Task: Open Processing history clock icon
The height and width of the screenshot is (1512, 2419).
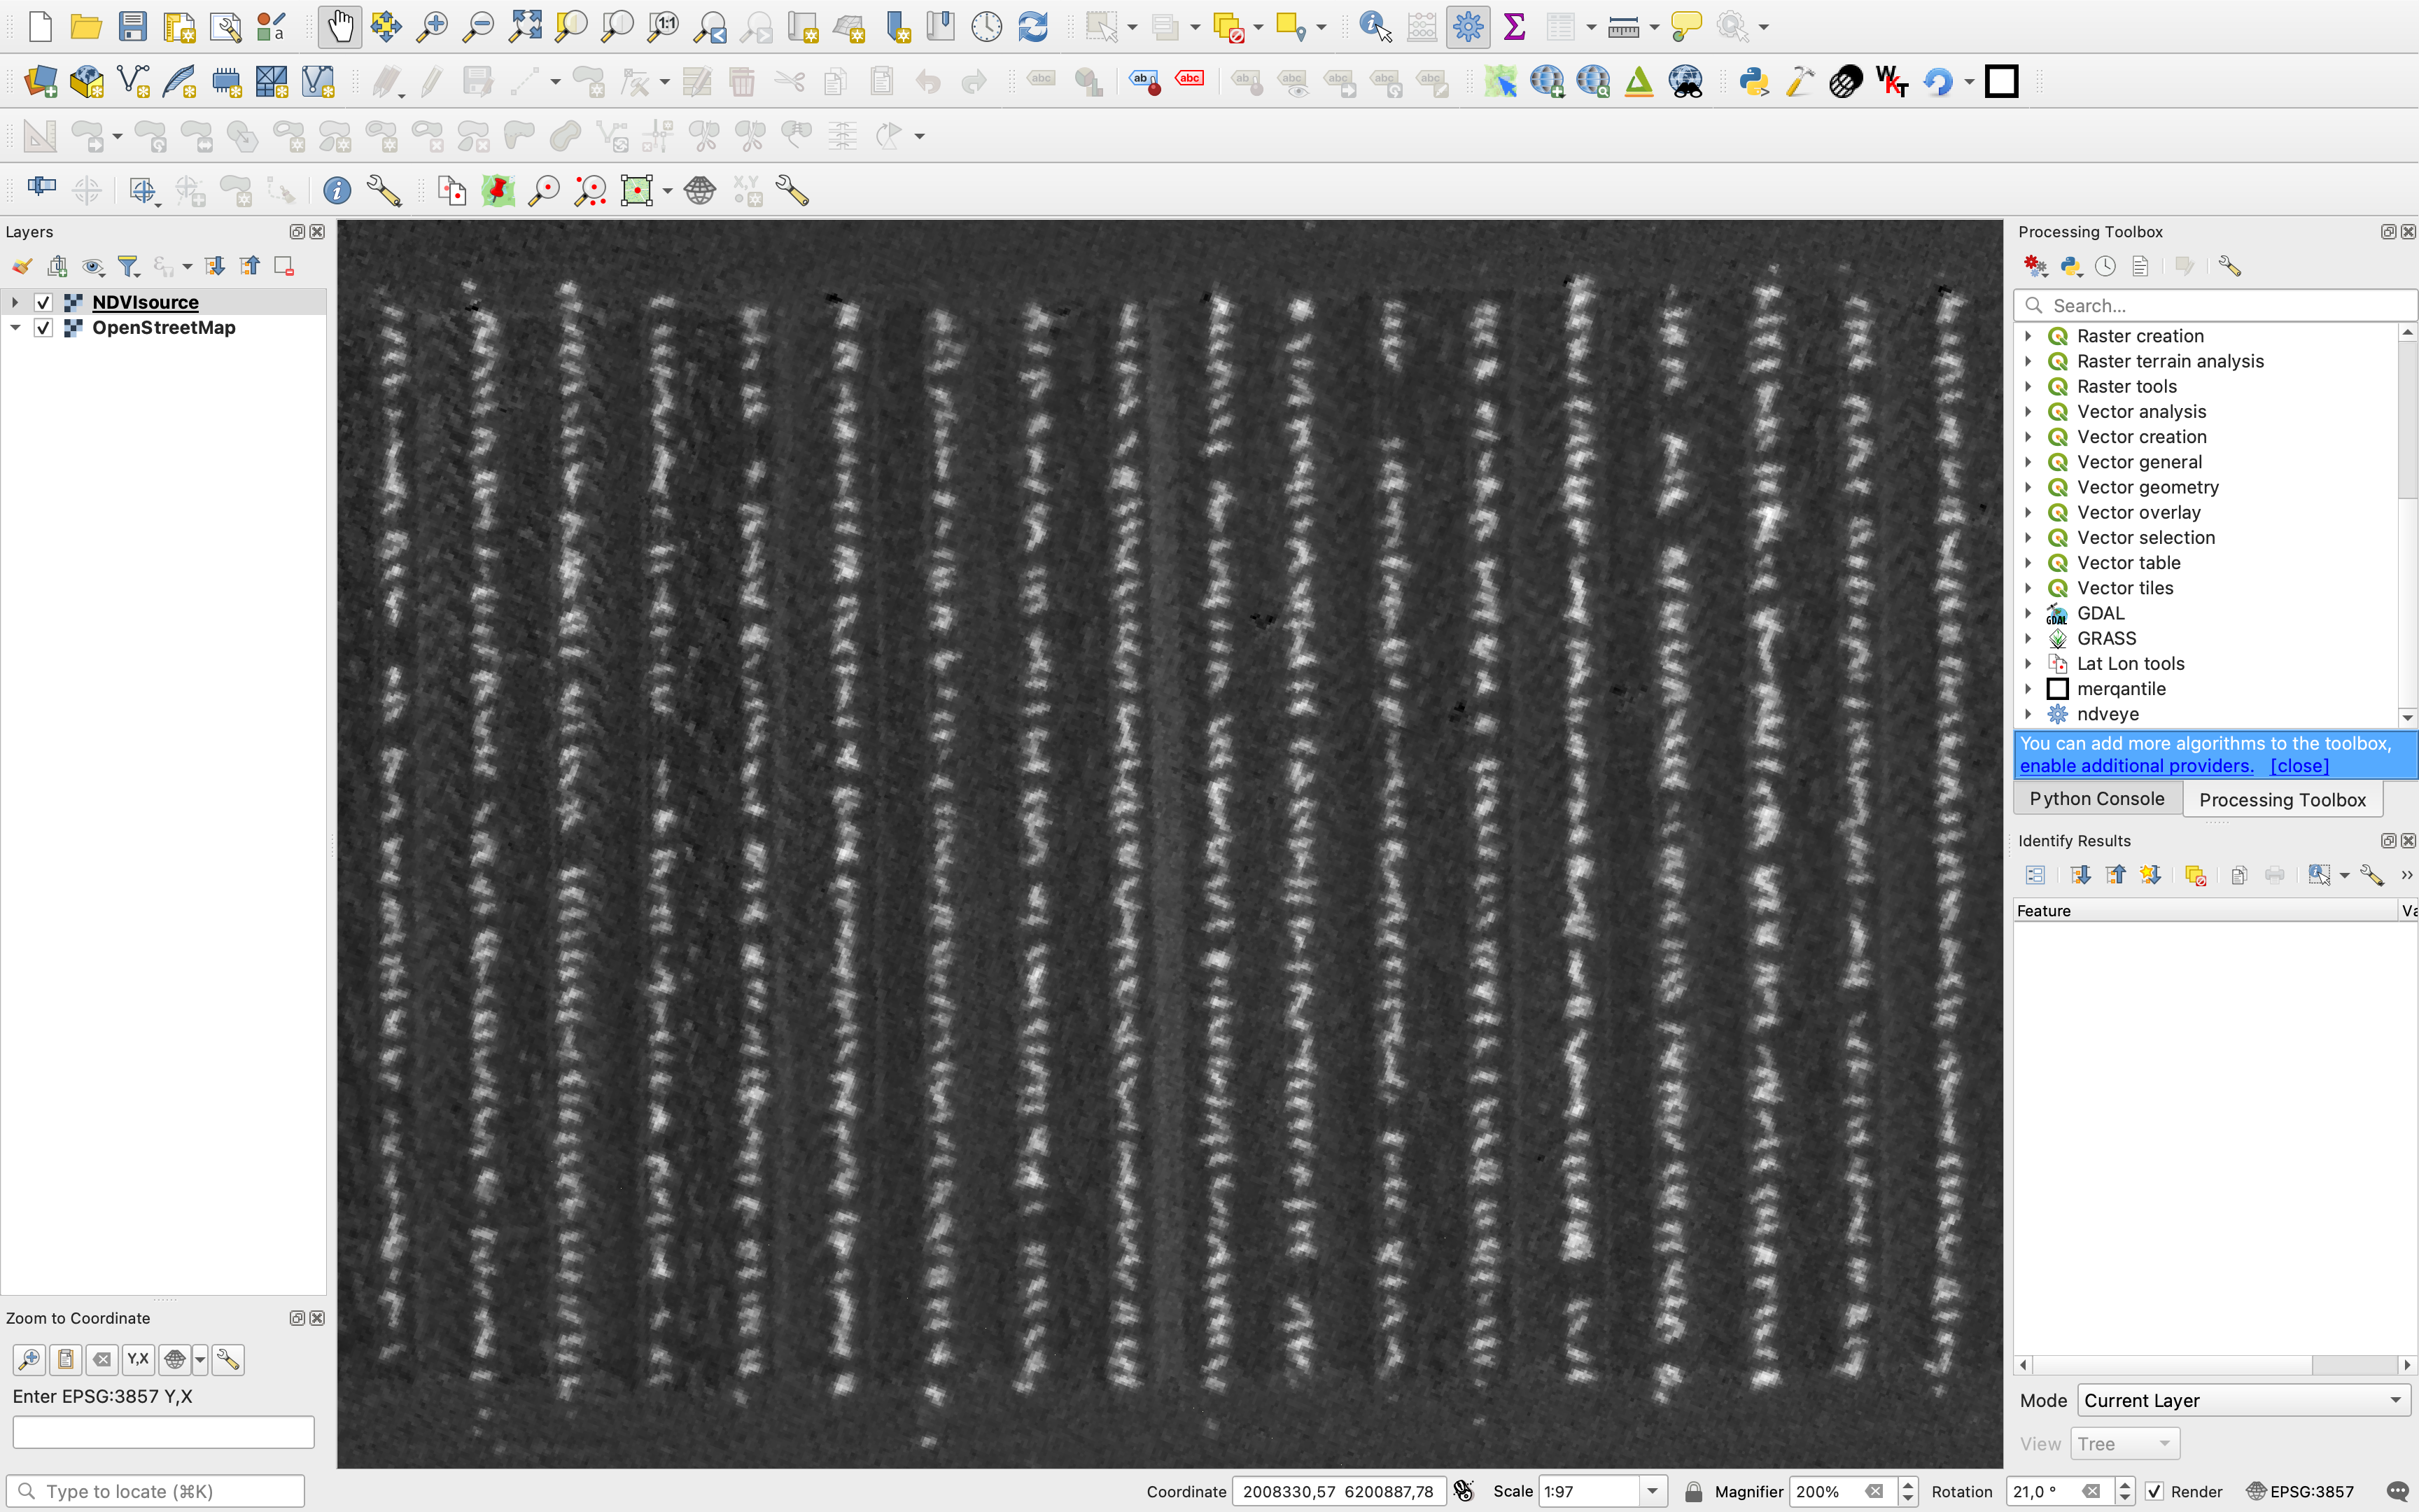Action: pos(2105,266)
